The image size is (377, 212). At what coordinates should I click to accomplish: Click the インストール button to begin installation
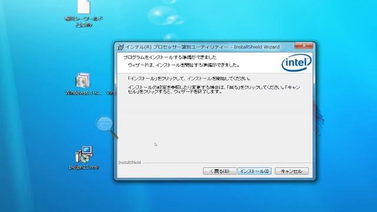254,171
